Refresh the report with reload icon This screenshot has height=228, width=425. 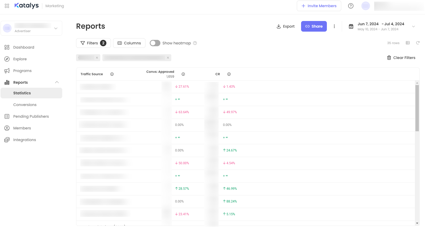coord(418,43)
